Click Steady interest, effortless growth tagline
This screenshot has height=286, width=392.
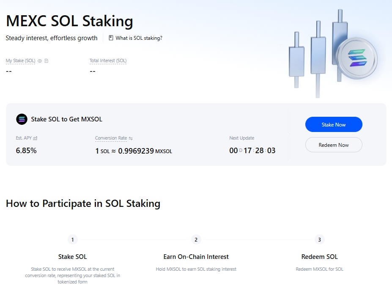tap(52, 38)
